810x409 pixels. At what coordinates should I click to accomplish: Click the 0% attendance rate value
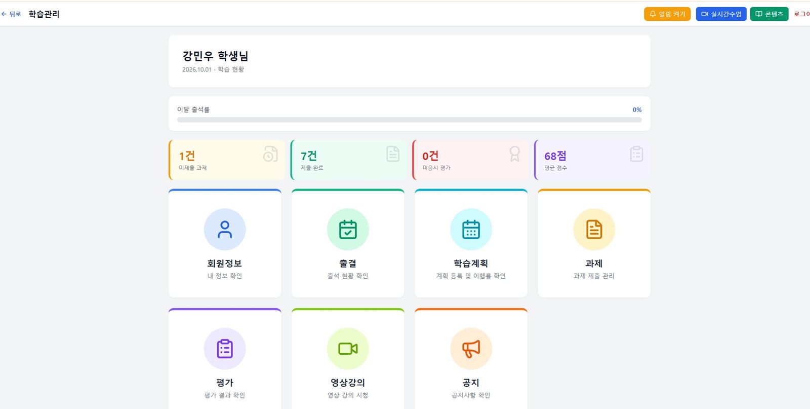[637, 109]
